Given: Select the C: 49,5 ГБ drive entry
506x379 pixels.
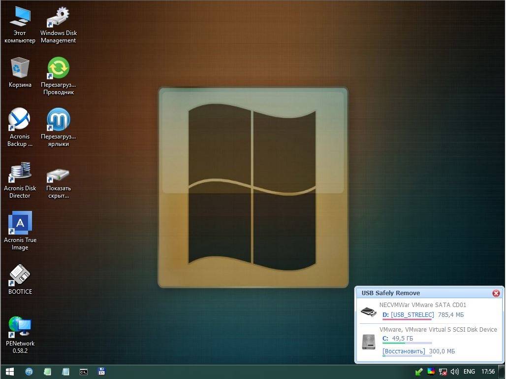Looking at the screenshot, I should tap(398, 339).
